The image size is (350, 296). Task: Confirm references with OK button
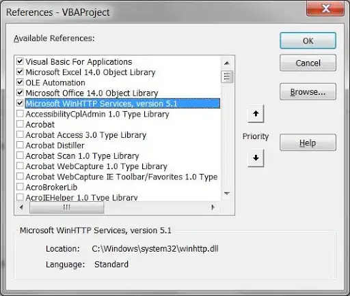308,41
